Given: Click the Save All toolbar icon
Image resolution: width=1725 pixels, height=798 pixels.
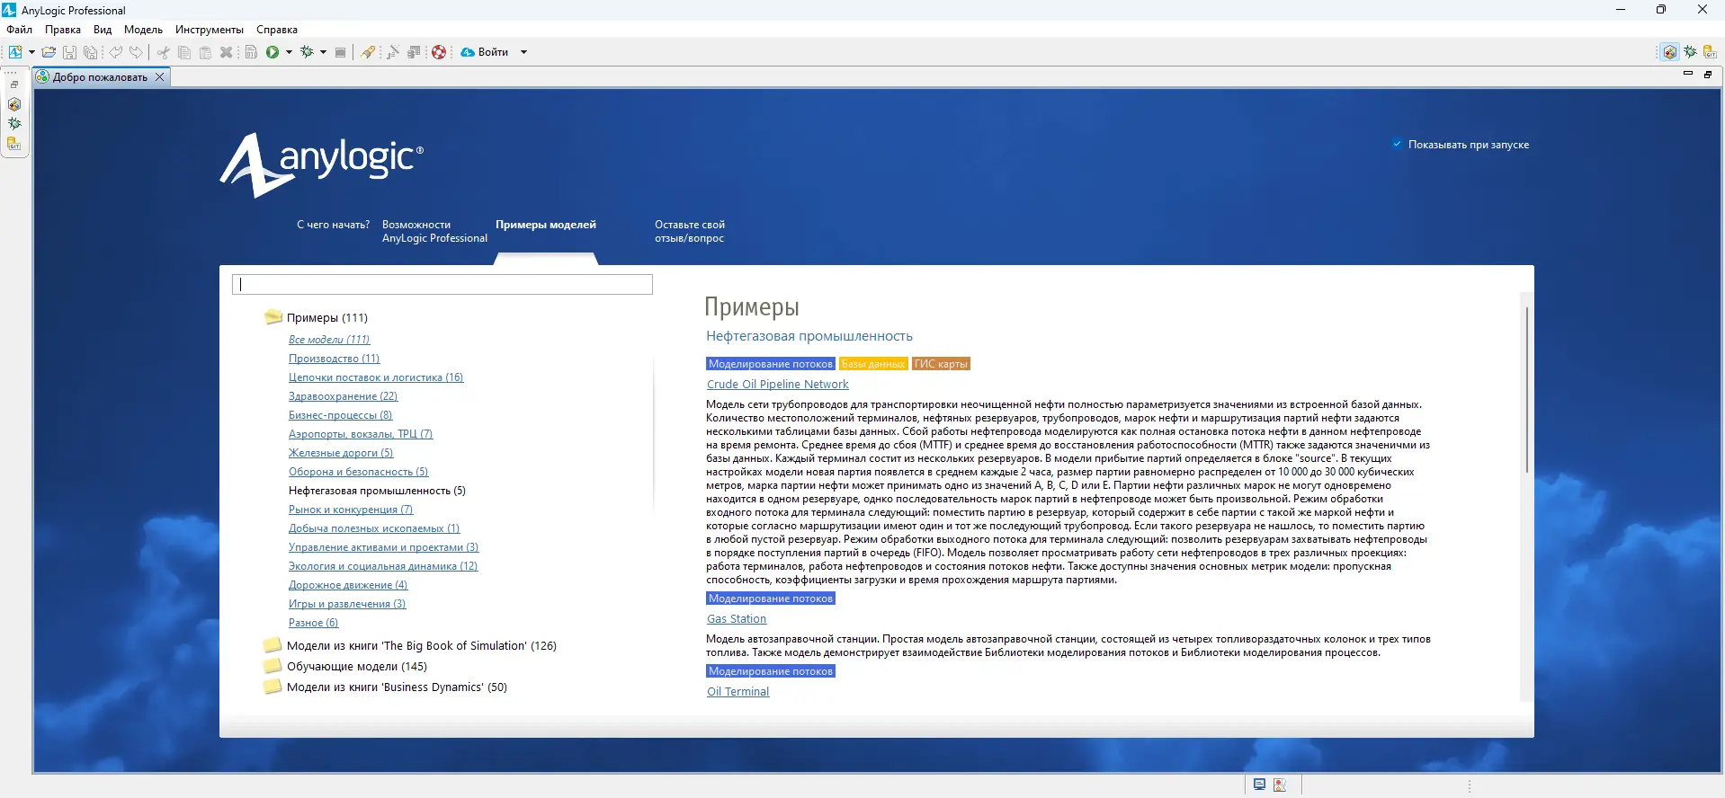Looking at the screenshot, I should (90, 52).
